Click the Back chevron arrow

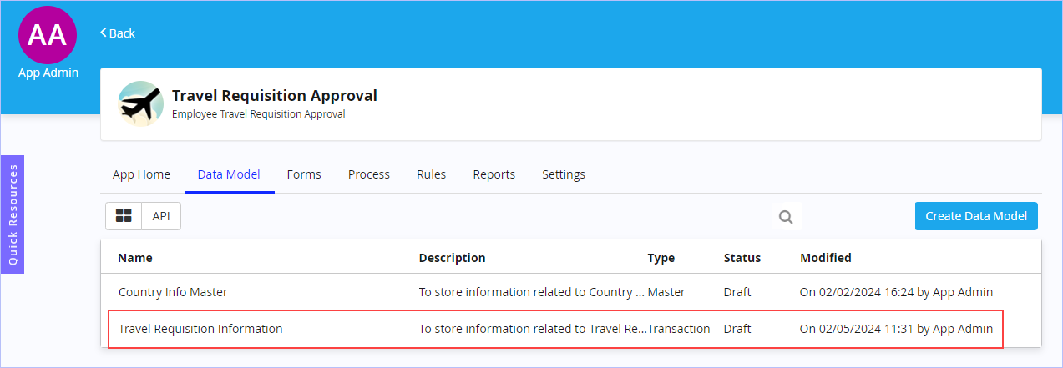104,33
